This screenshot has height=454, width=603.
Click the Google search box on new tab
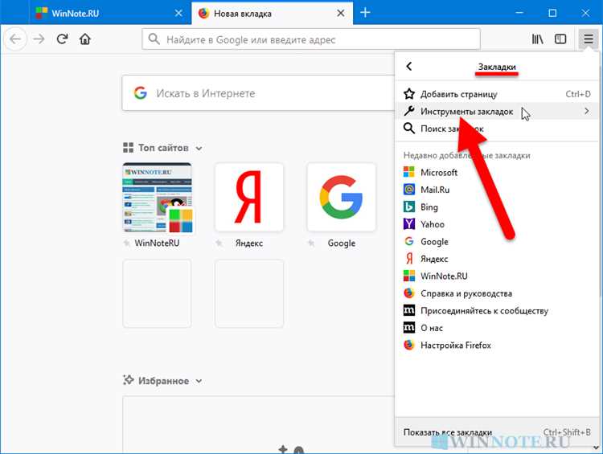[258, 93]
